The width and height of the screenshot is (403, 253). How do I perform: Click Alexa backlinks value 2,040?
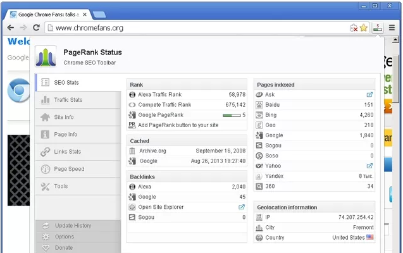click(239, 187)
